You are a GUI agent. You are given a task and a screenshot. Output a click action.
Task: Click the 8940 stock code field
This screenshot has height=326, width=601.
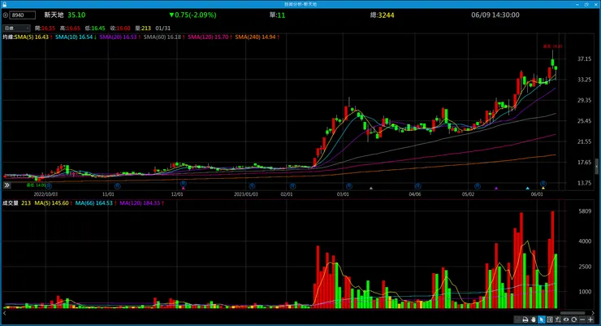click(22, 15)
